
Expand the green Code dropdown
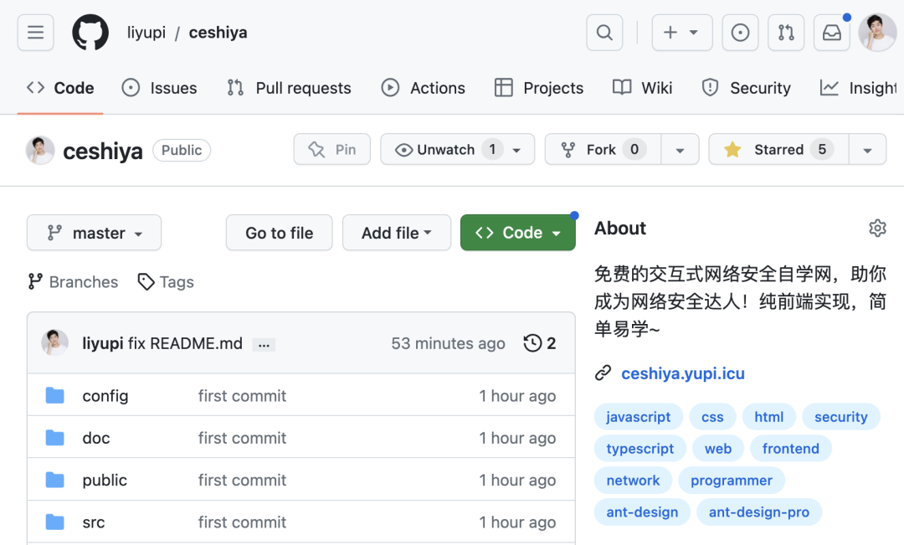[517, 233]
